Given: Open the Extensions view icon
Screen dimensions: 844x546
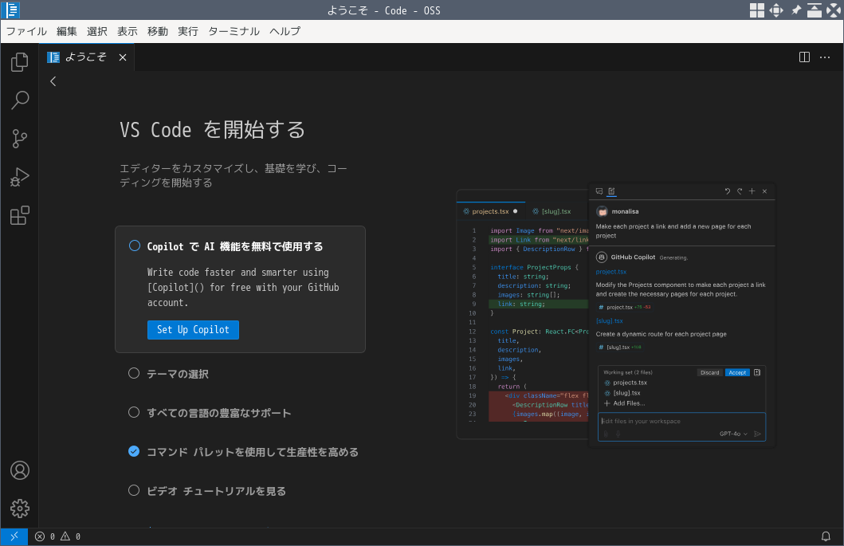Looking at the screenshot, I should (19, 215).
